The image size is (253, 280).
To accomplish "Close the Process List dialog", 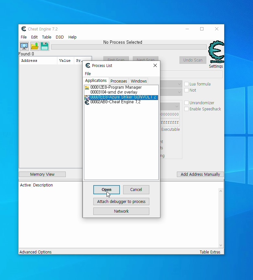I will [x=155, y=65].
